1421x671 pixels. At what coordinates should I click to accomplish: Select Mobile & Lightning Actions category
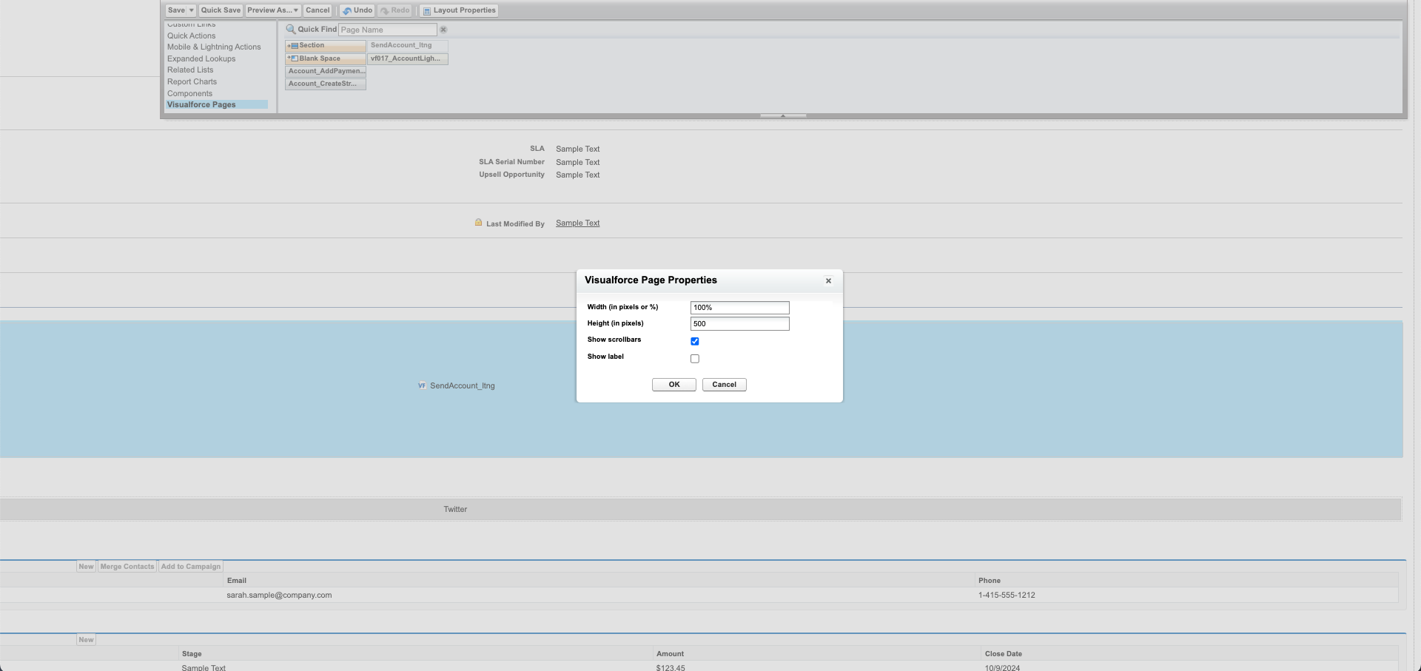pos(214,47)
